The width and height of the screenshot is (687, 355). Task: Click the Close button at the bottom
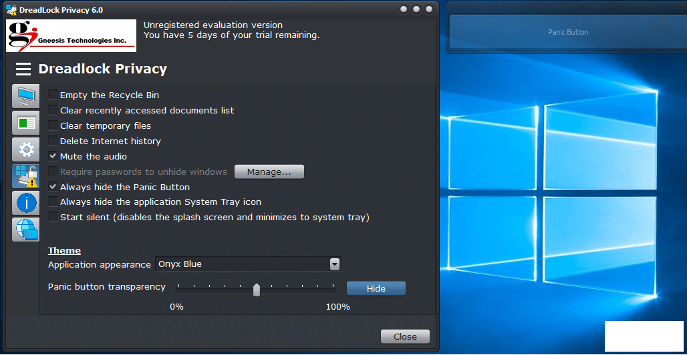405,336
